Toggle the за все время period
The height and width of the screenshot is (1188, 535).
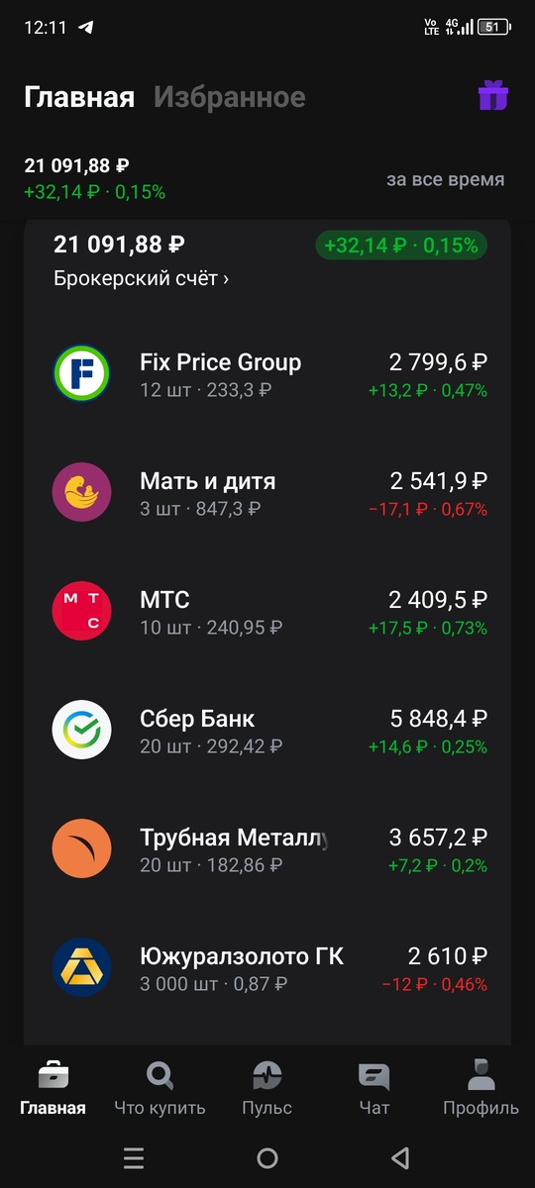[445, 179]
